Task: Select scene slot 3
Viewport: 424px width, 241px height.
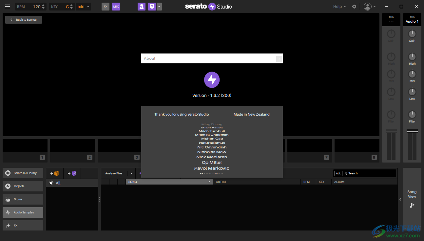Action: 119,150
